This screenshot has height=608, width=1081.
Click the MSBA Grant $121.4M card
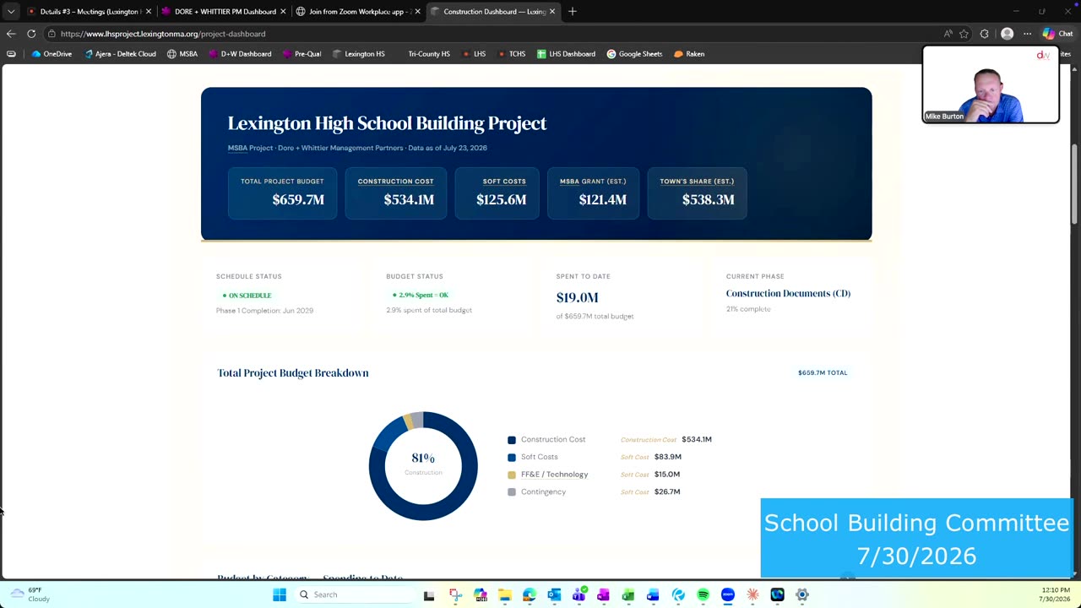point(593,193)
